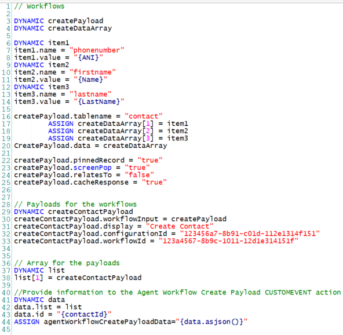Click 'DYNAMIC item1' declaration line
The image size is (343, 335).
(x=42, y=43)
